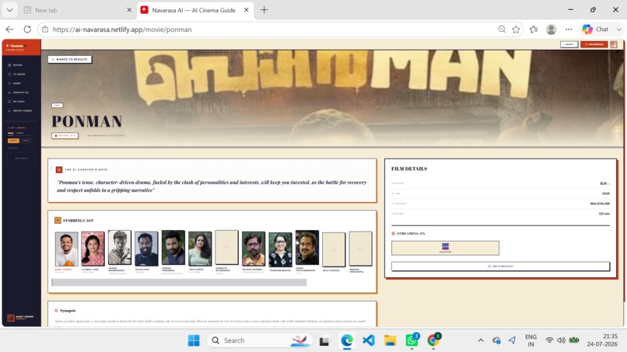Screen dimensions: 627x352
Task: Open My Diary in the sidebar
Action: point(17,102)
